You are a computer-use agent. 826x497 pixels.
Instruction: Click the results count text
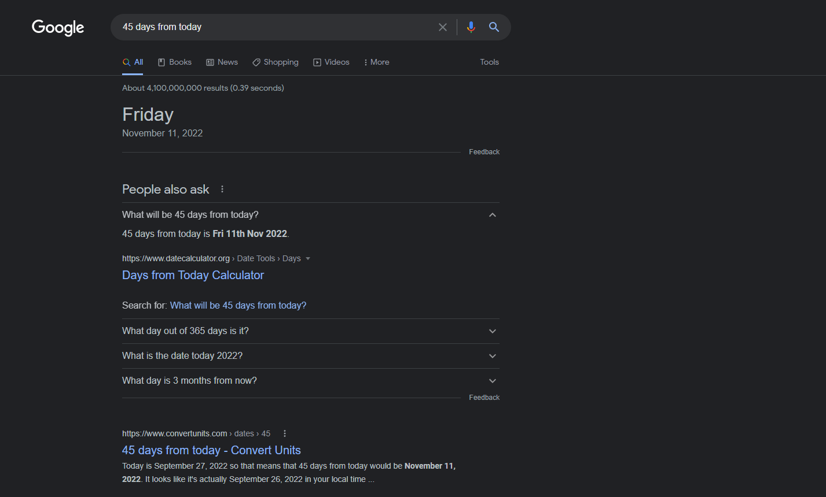tap(203, 88)
